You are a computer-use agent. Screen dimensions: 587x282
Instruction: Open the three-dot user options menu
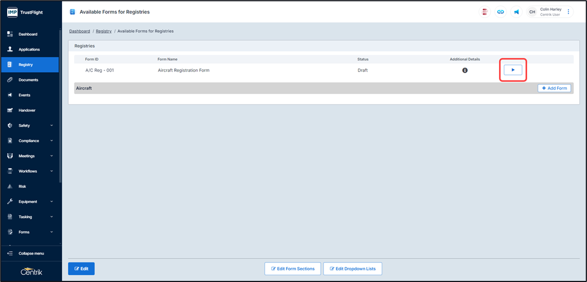coord(569,12)
